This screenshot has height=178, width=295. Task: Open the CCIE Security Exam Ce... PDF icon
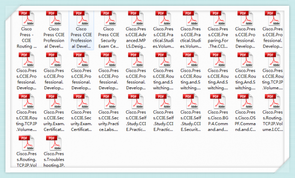pyautogui.click(x=108, y=18)
